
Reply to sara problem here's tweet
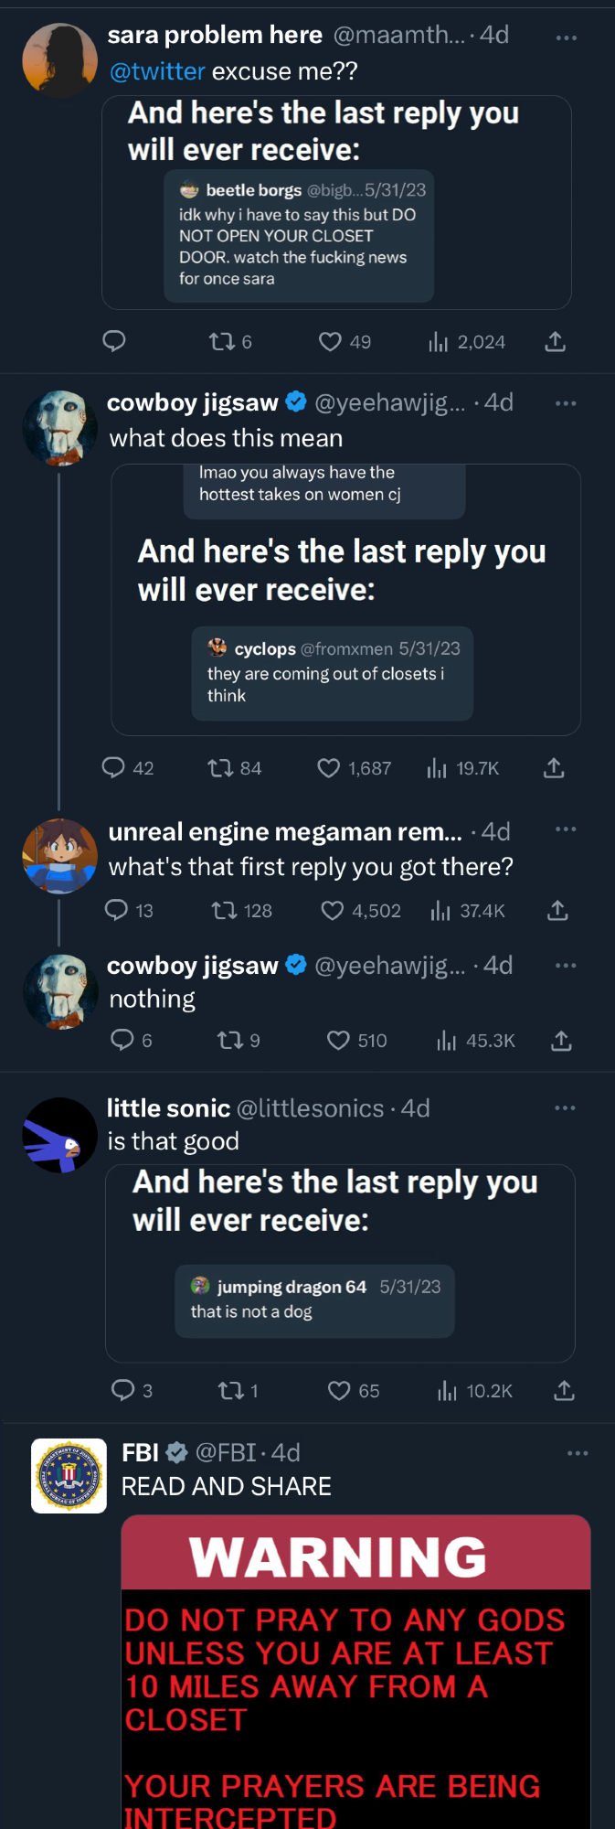[113, 341]
